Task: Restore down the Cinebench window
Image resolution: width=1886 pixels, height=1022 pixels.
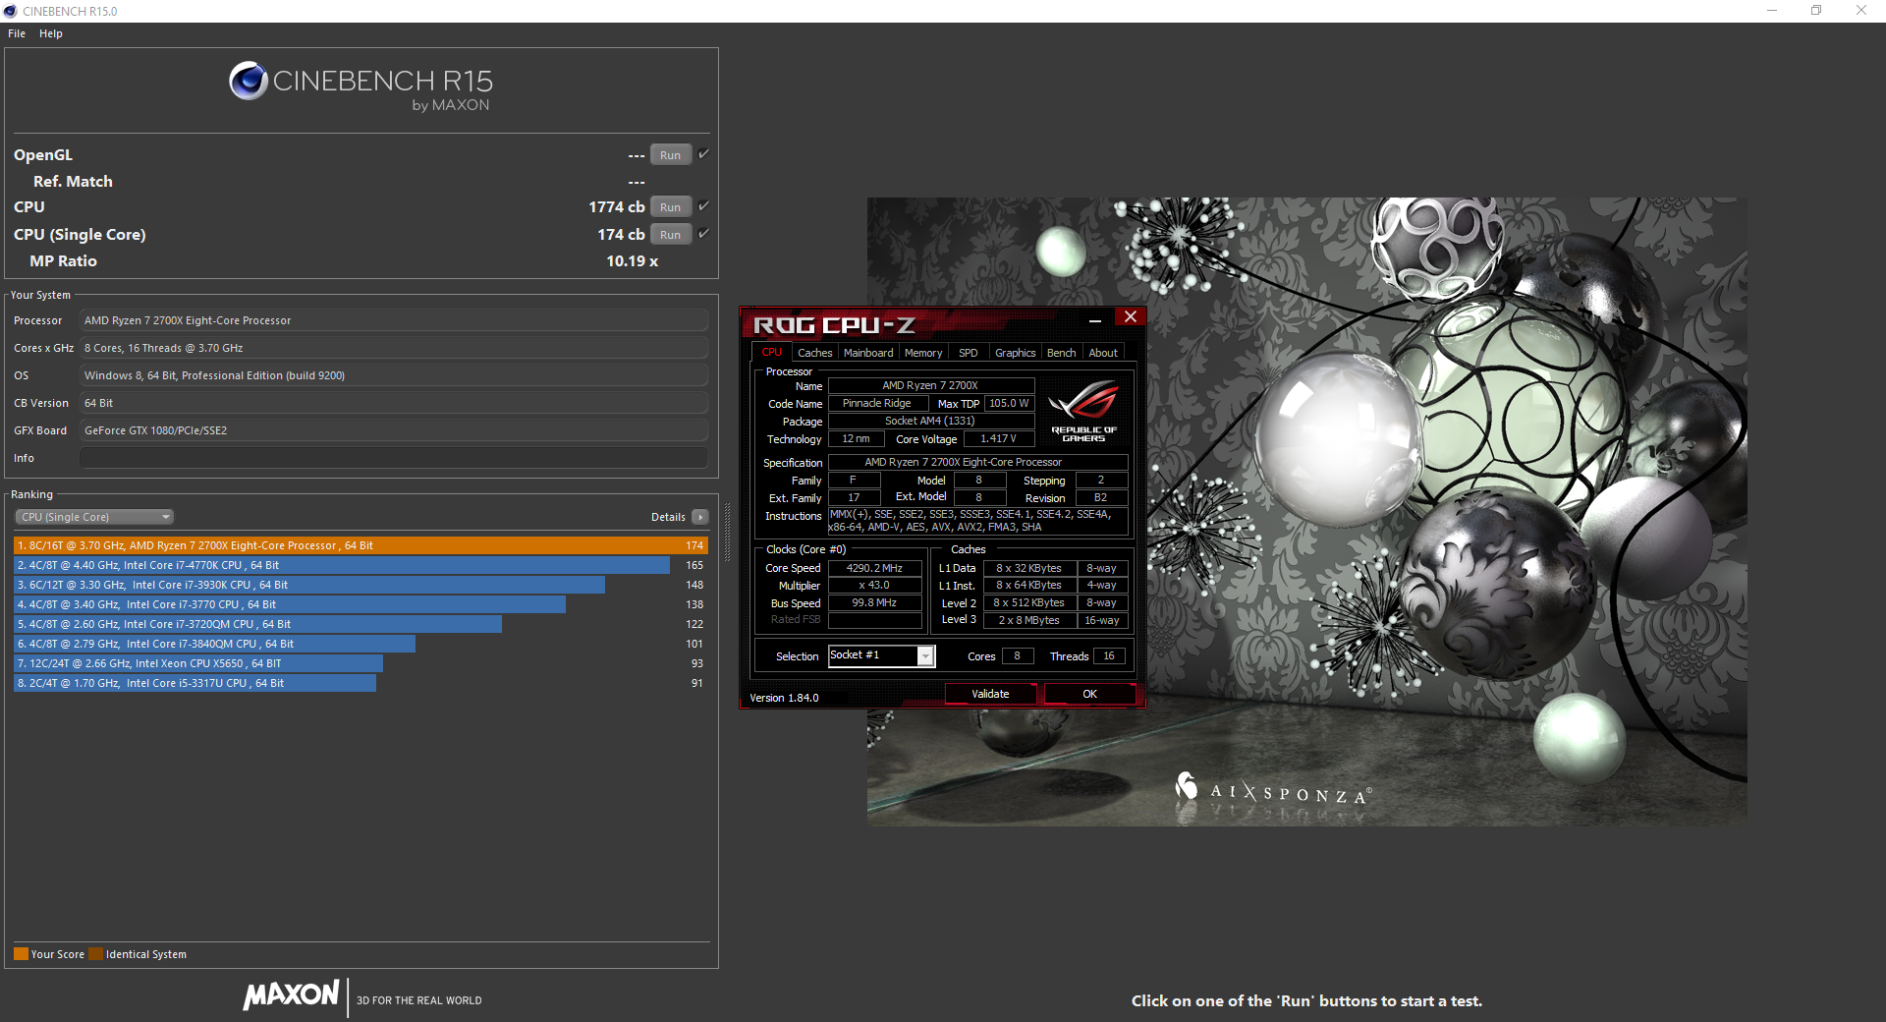Action: (1816, 11)
